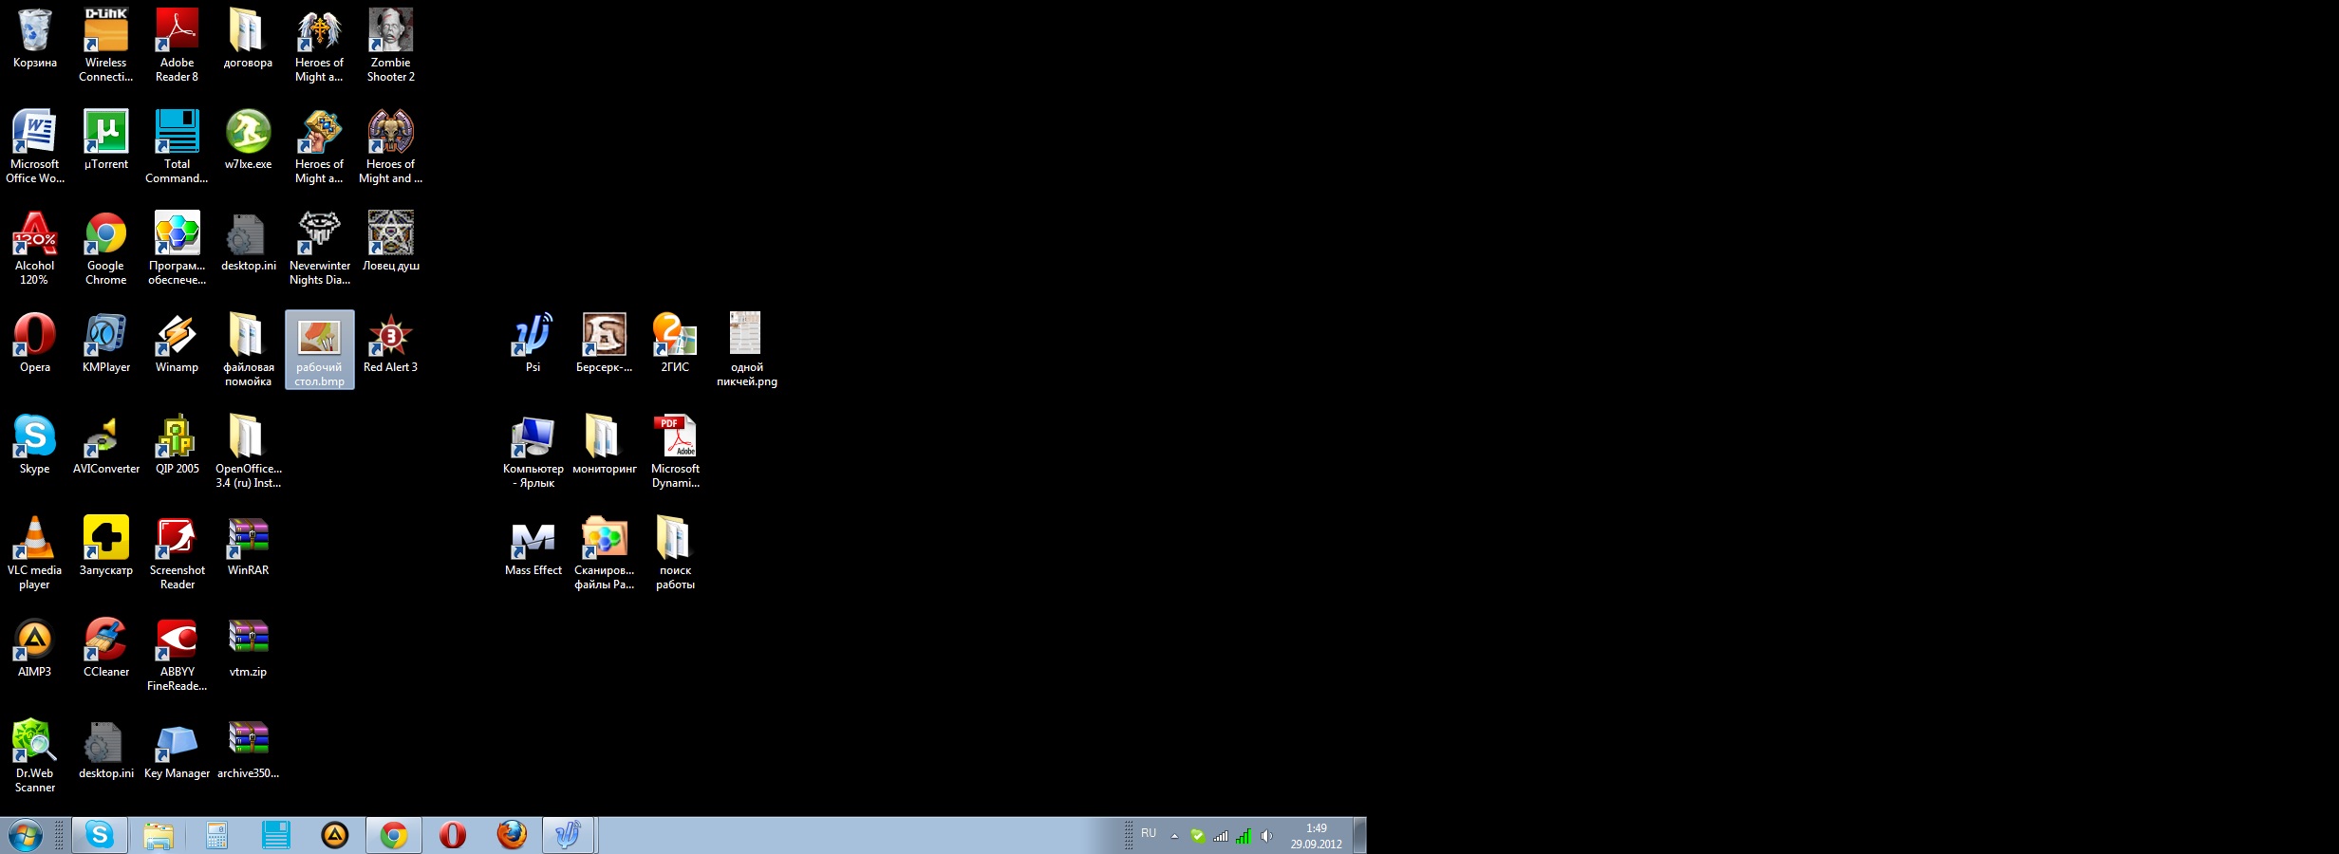
Task: Select the Компьютер - Ярлык shortcut
Action: pyautogui.click(x=533, y=451)
